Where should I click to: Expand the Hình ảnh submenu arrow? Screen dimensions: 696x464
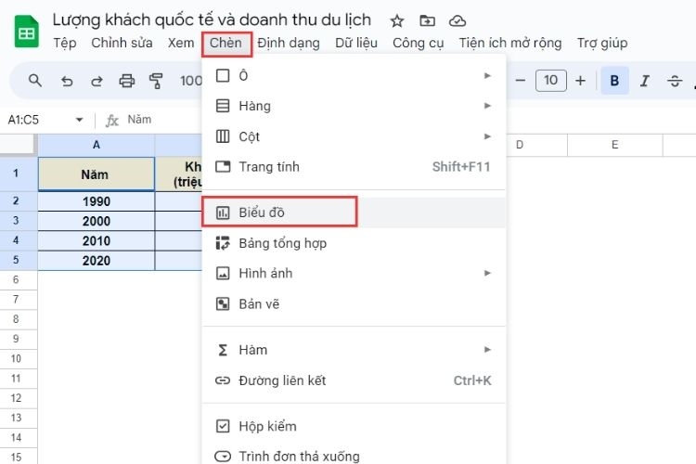coord(487,273)
